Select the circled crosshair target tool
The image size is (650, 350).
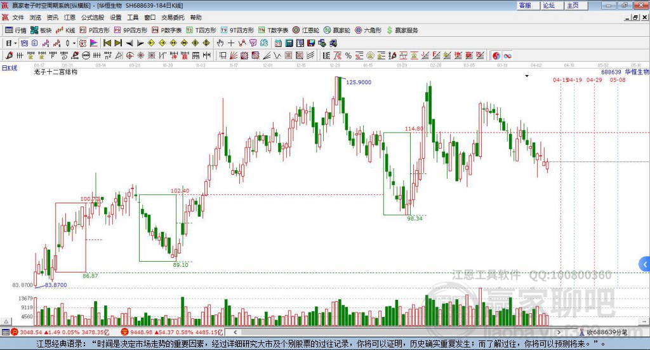[129, 55]
